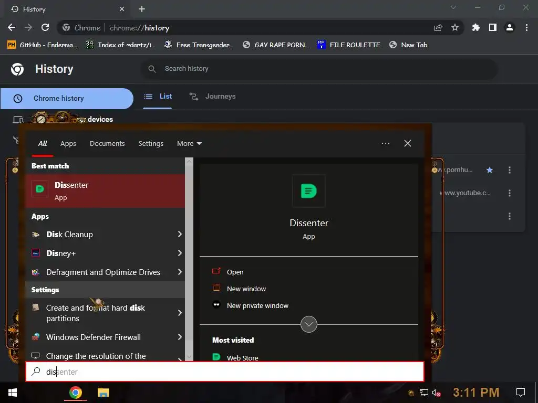Bookmark this page with the star icon
Viewport: 538px width, 403px height.
[455, 27]
